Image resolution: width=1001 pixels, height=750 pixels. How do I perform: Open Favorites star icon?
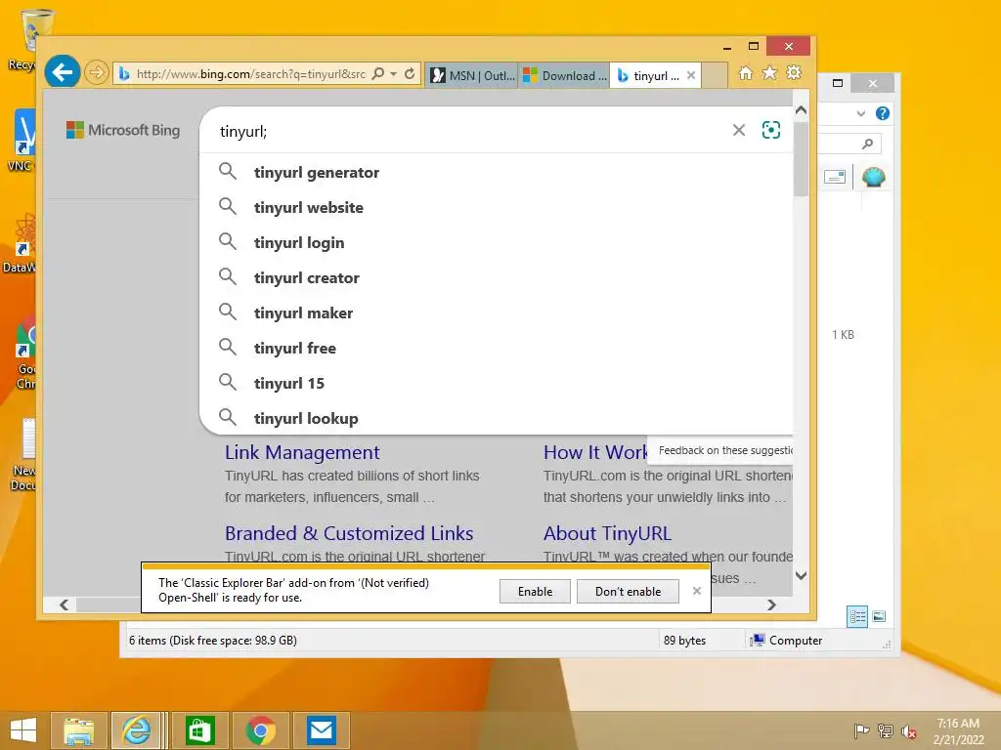(x=770, y=73)
